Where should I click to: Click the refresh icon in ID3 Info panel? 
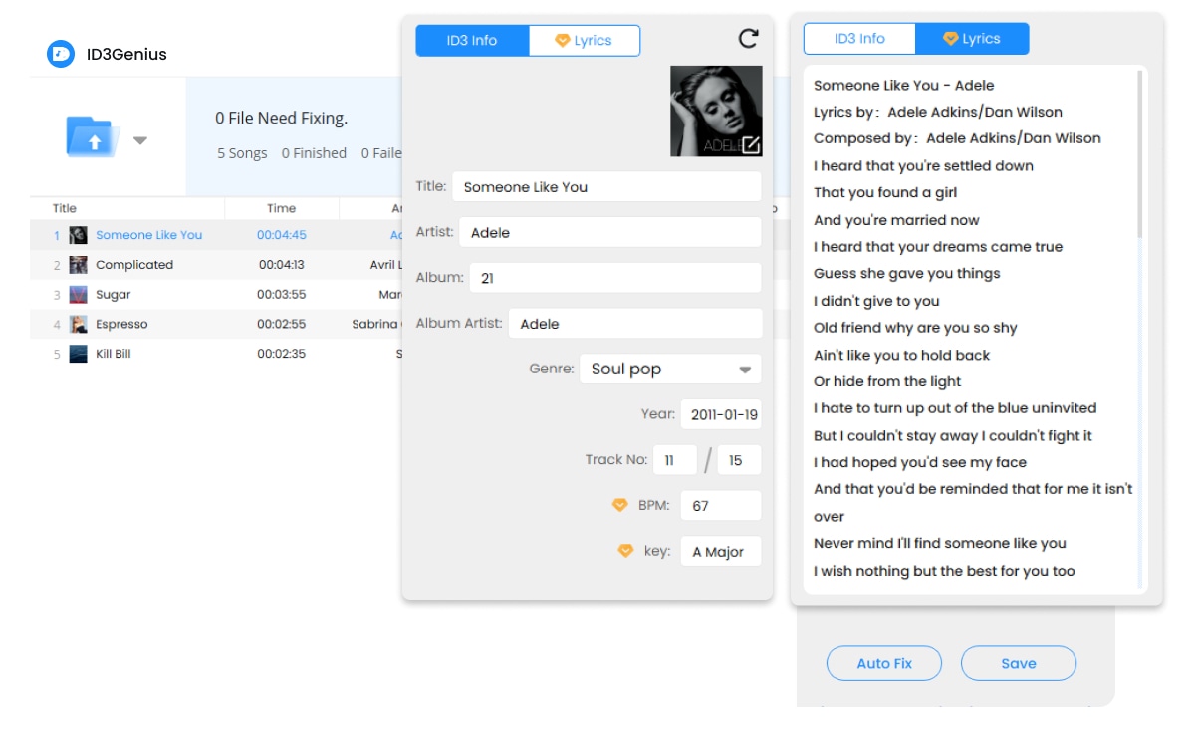(748, 37)
